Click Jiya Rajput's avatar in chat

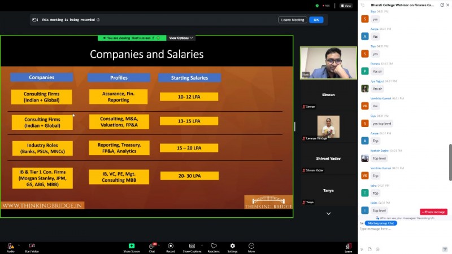click(x=365, y=89)
